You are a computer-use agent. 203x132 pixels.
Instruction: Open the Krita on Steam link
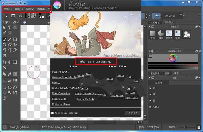pyautogui.click(x=61, y=104)
